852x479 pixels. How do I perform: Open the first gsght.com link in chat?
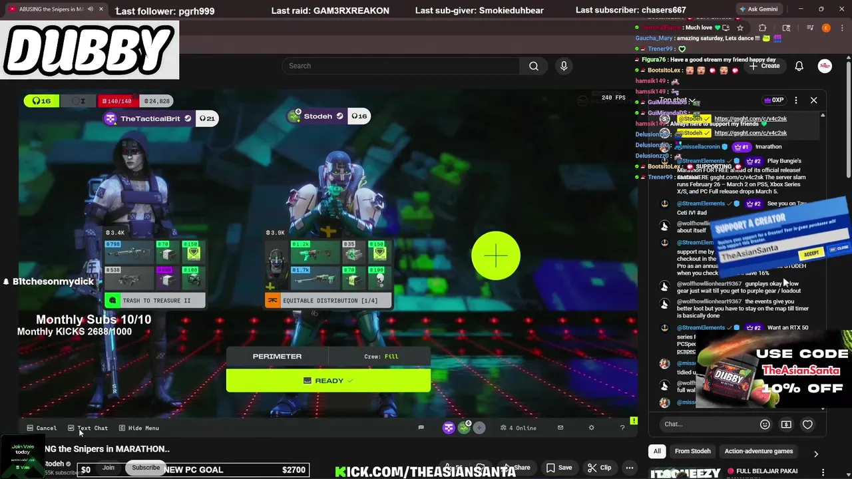(x=750, y=118)
